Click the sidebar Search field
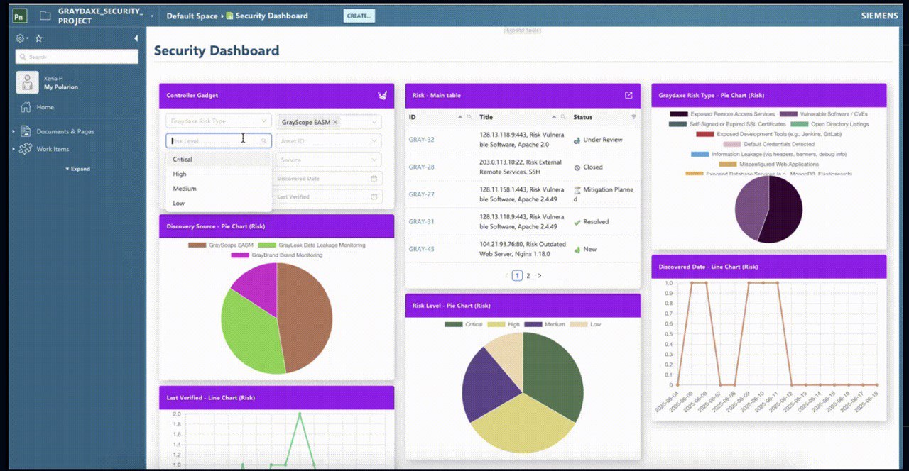This screenshot has height=471, width=909. [x=77, y=57]
